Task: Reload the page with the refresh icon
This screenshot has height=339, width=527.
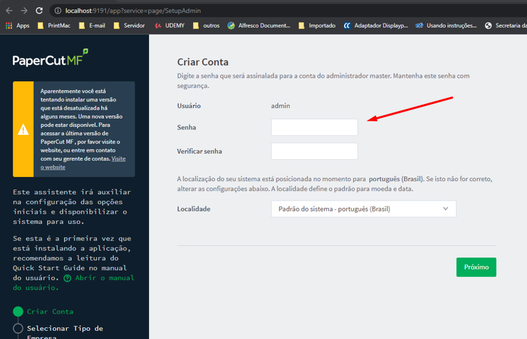Action: [x=39, y=11]
